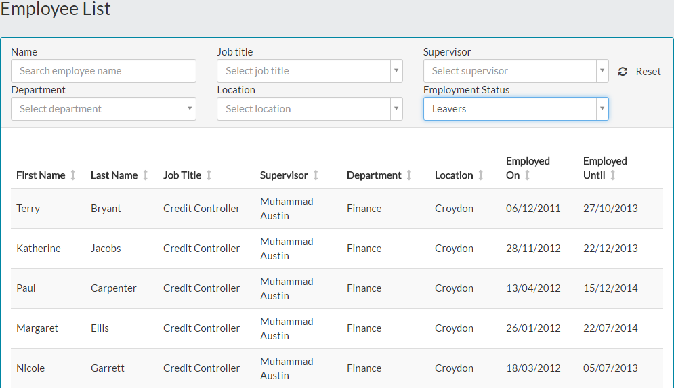Click the Location dropdown arrow
The image size is (674, 388).
click(396, 109)
